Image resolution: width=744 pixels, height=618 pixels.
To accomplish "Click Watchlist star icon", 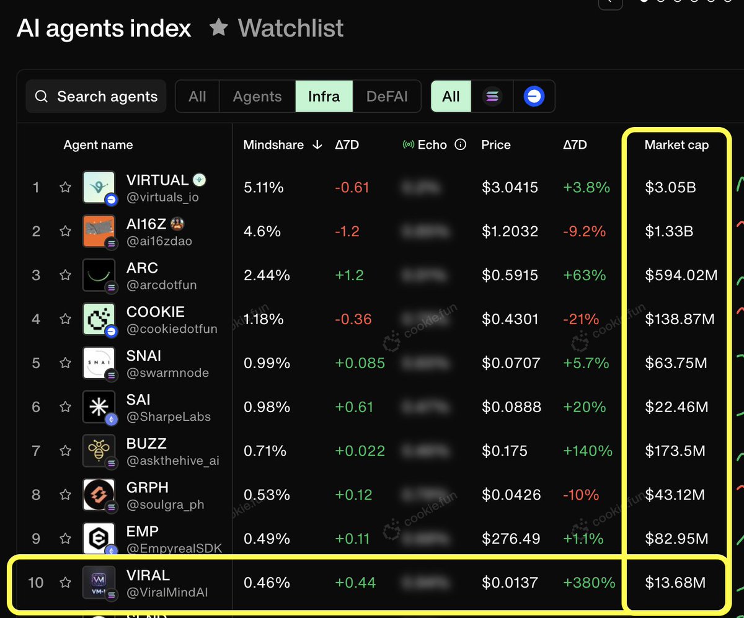I will click(218, 27).
